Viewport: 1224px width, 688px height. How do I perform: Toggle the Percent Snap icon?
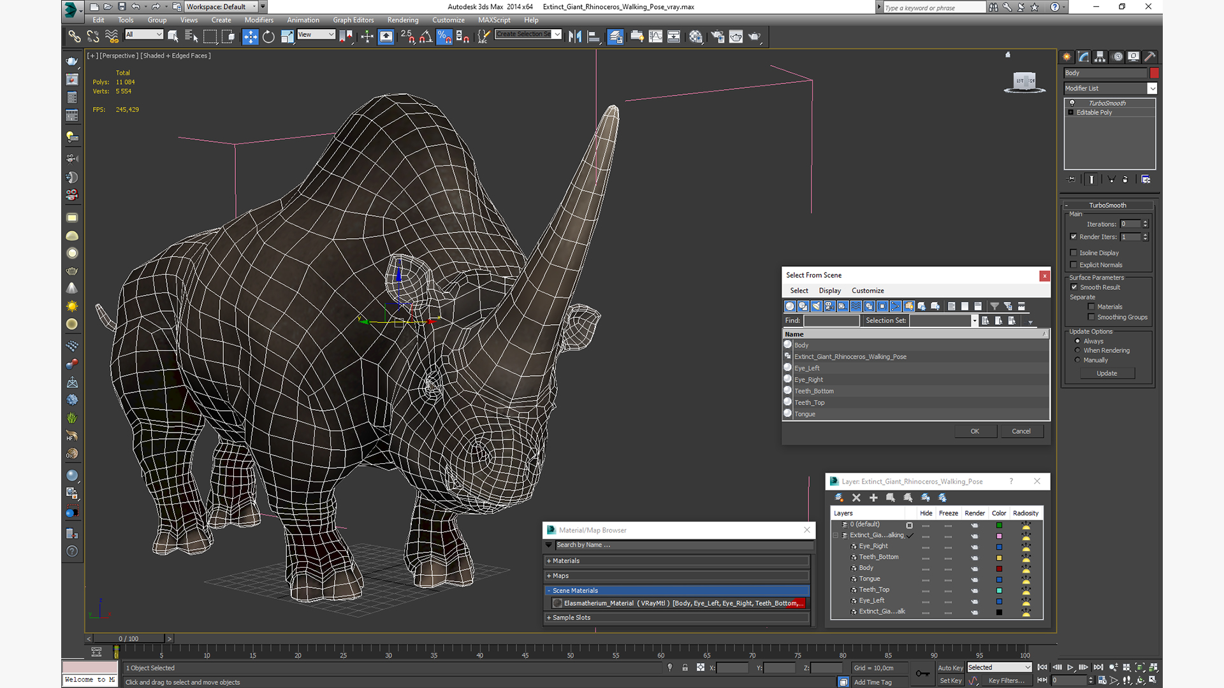pyautogui.click(x=444, y=36)
